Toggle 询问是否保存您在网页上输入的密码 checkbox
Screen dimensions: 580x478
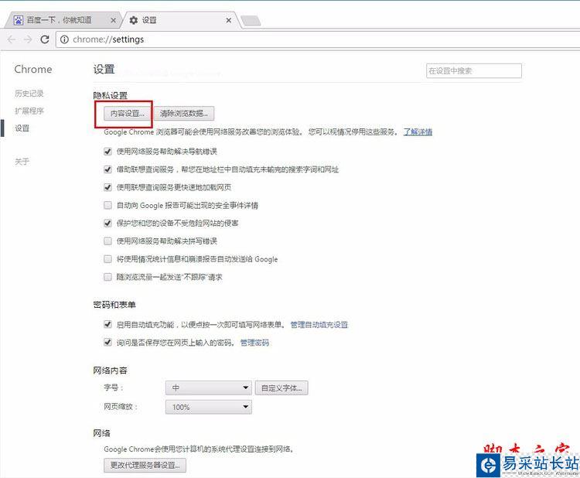[107, 342]
